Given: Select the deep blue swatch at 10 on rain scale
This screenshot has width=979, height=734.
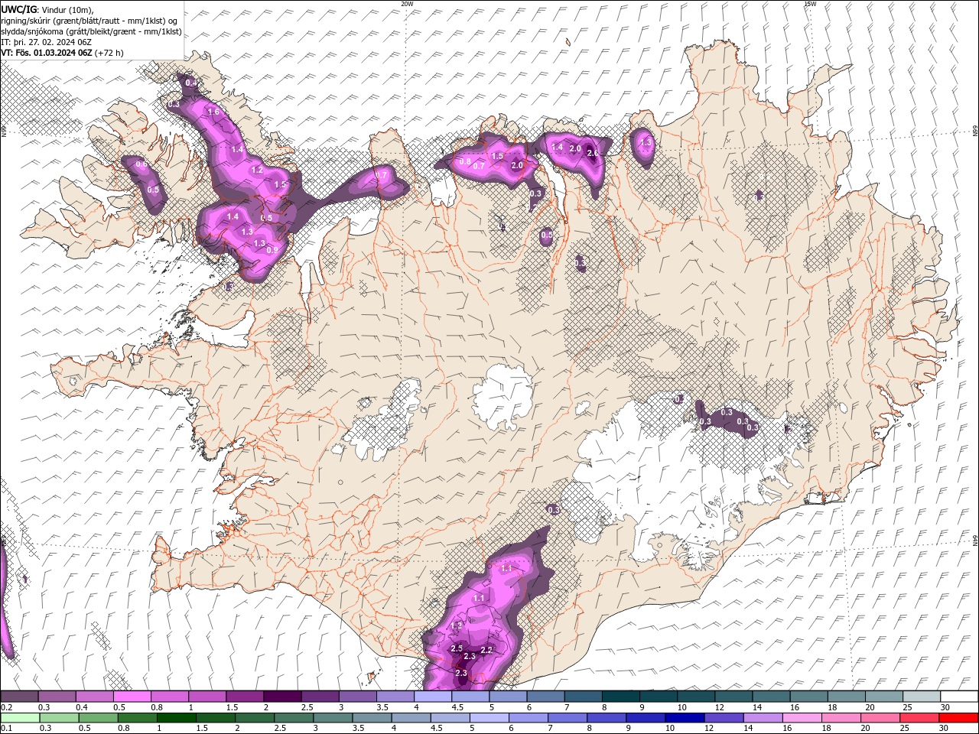Looking at the screenshot, I should pyautogui.click(x=685, y=718).
